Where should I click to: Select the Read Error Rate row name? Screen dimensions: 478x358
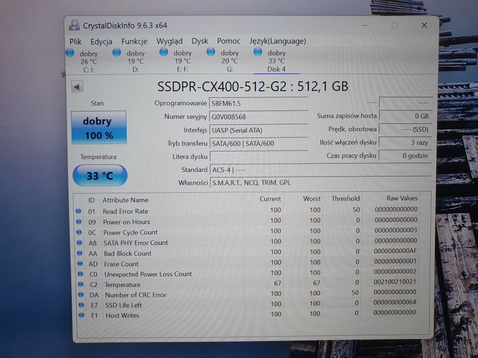click(126, 211)
